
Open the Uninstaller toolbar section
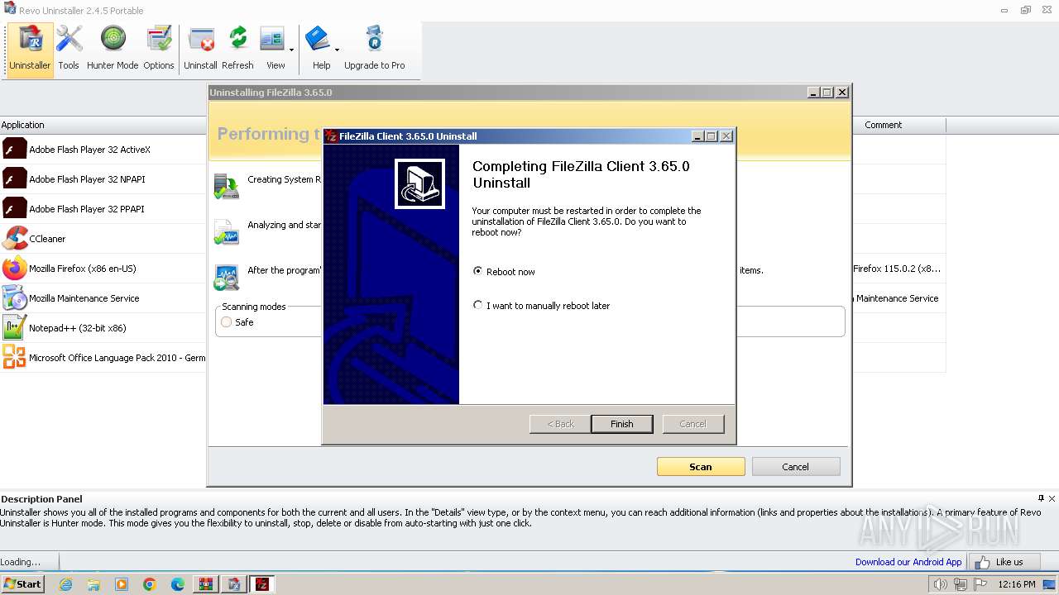(31, 50)
